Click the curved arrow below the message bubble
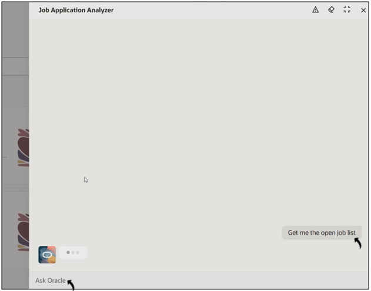This screenshot has width=371, height=291. (358, 243)
